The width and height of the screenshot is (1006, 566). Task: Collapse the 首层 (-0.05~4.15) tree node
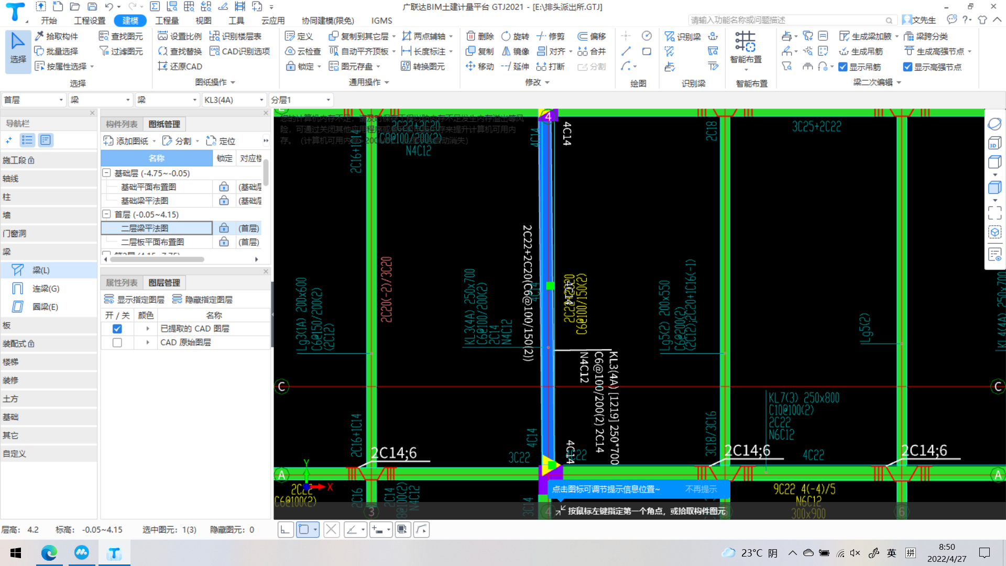click(x=106, y=214)
